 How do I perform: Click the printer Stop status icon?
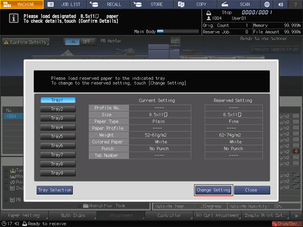[209, 12]
